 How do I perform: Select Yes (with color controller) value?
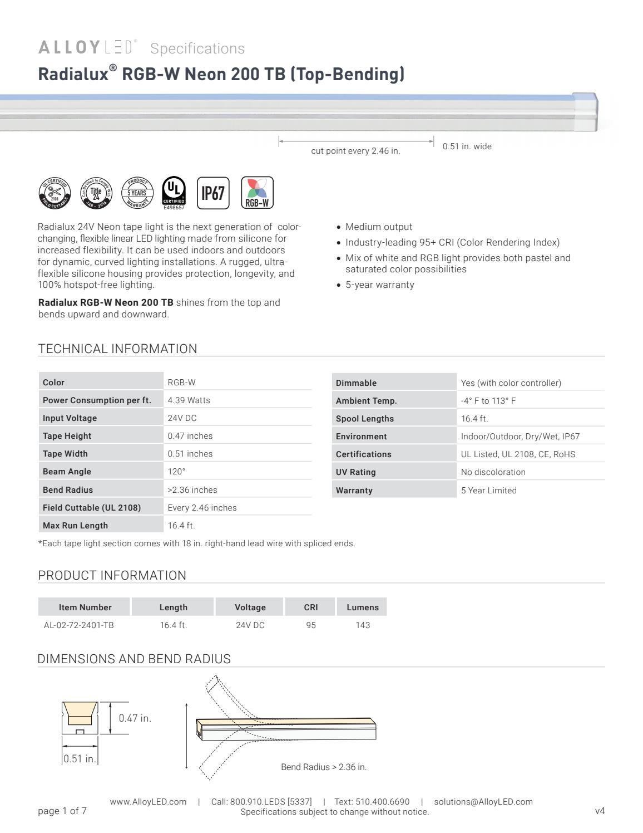511,383
